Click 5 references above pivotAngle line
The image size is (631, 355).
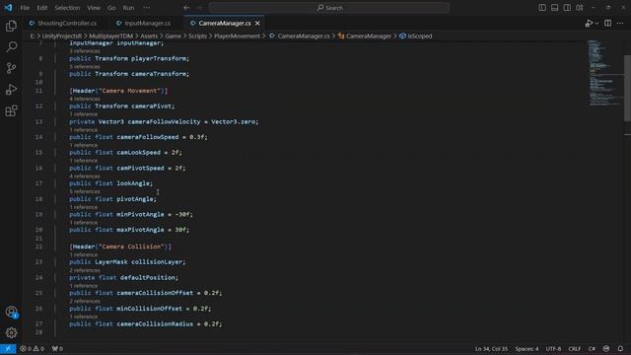pos(85,191)
